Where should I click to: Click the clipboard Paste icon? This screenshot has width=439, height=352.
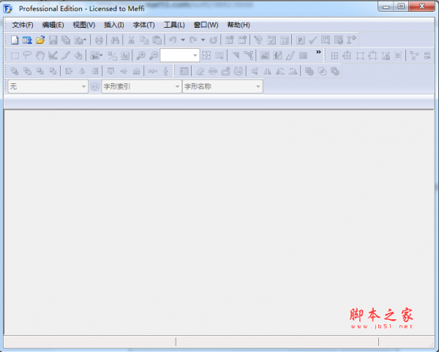click(157, 40)
